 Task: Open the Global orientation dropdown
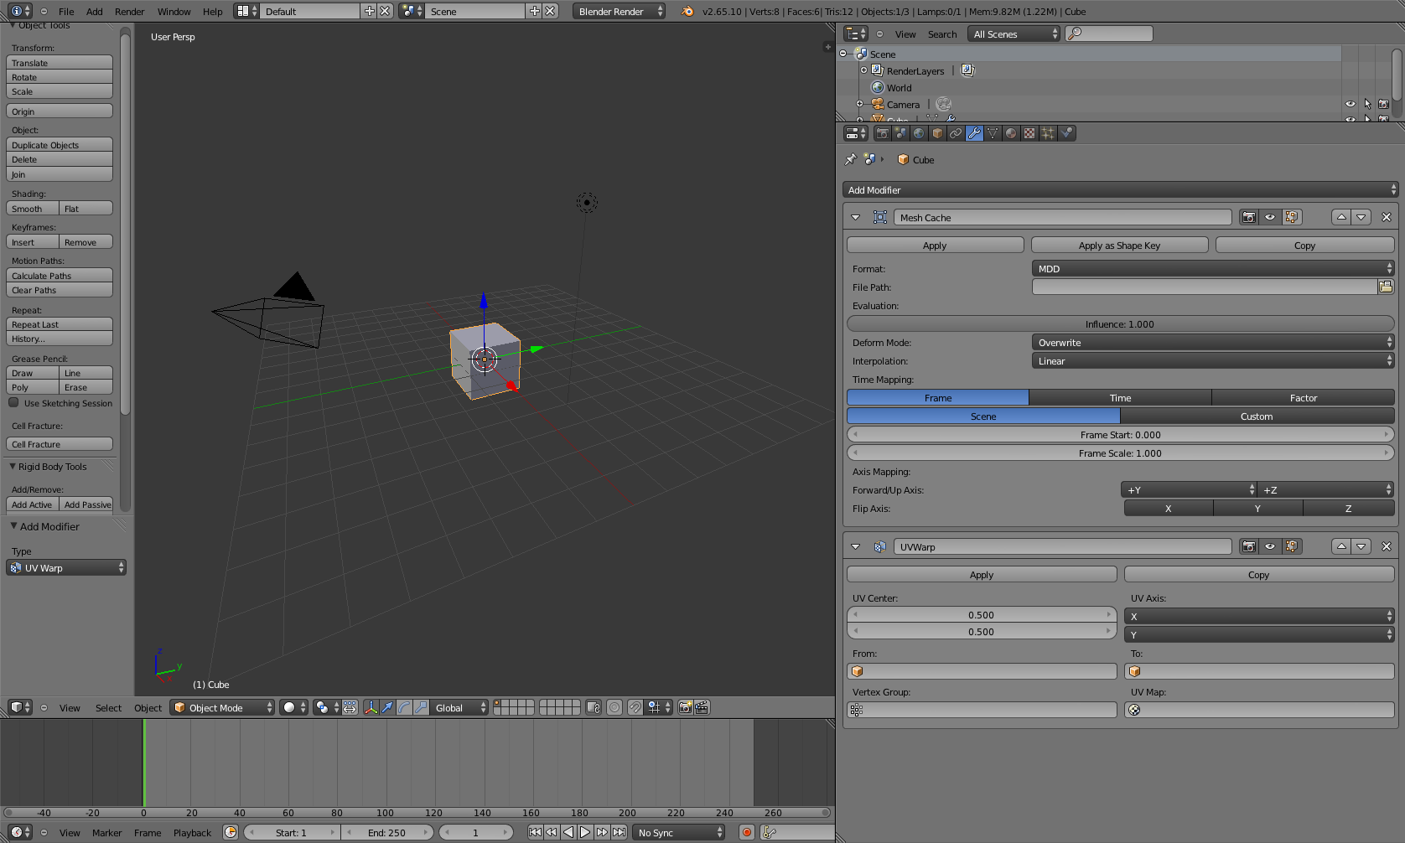459,707
